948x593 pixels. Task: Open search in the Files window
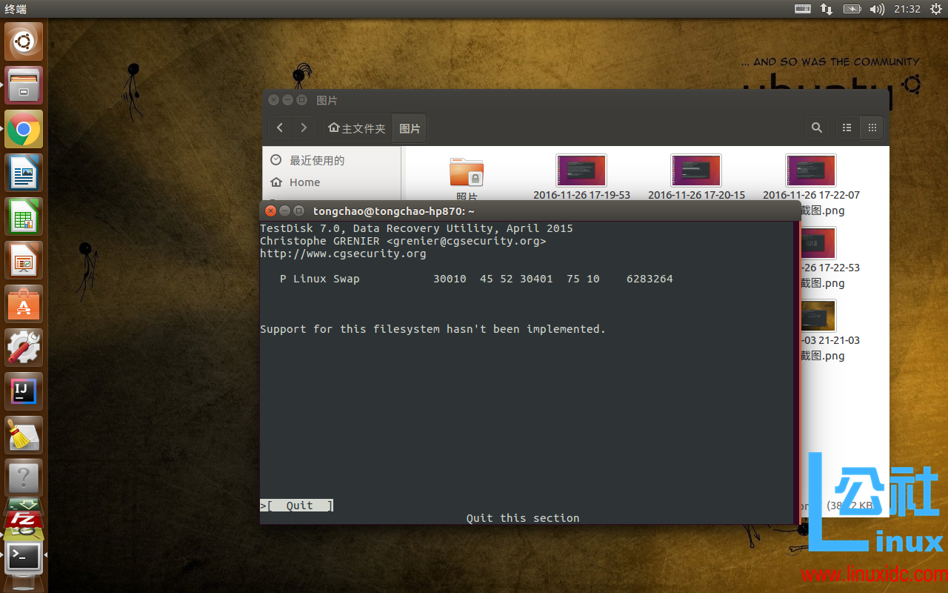[817, 128]
